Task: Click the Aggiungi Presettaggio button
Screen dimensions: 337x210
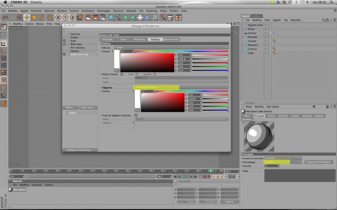Action: coord(319,162)
